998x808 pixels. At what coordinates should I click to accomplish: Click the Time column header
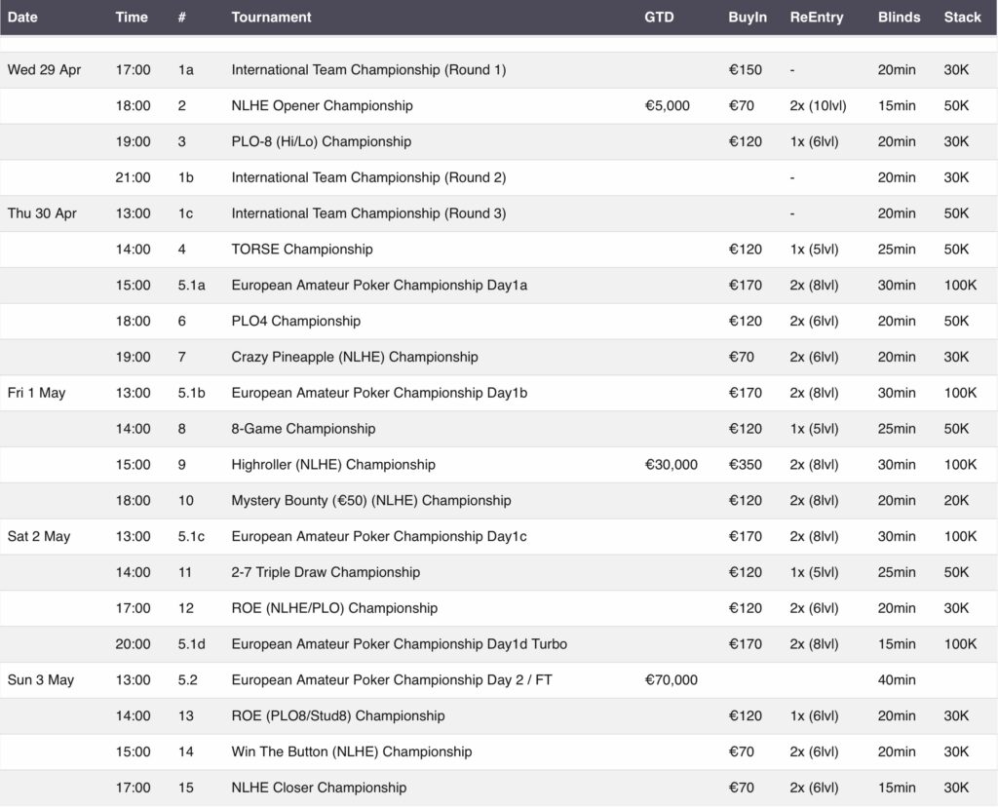133,17
